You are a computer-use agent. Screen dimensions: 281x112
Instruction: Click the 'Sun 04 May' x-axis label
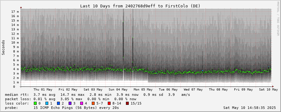click(x=118, y=90)
